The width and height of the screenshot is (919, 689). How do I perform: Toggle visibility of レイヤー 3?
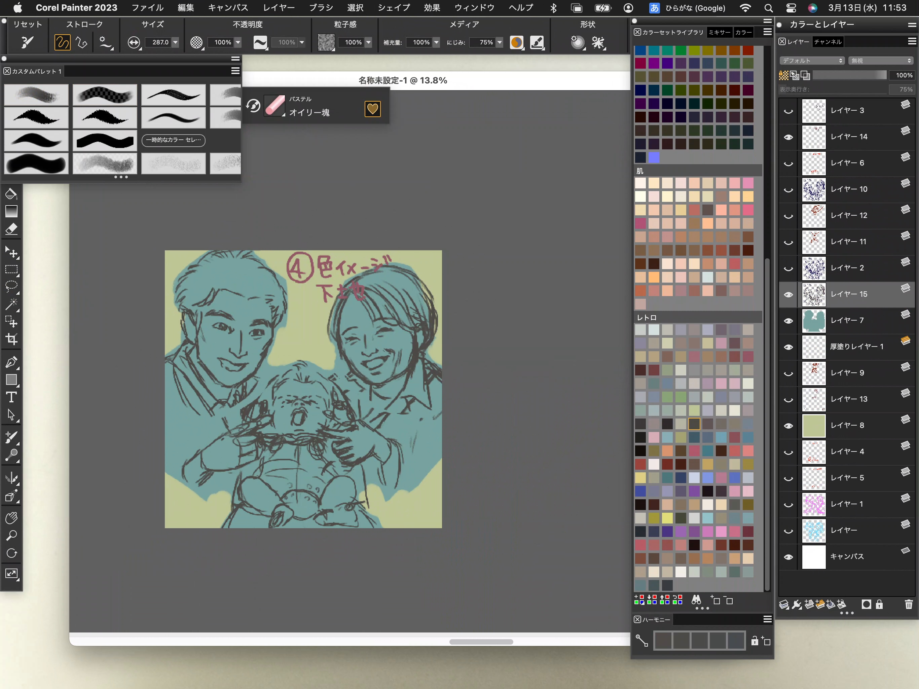[x=788, y=111]
